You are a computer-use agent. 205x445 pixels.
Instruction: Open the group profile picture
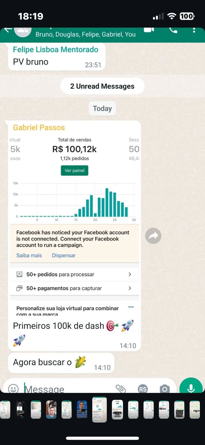(23, 31)
